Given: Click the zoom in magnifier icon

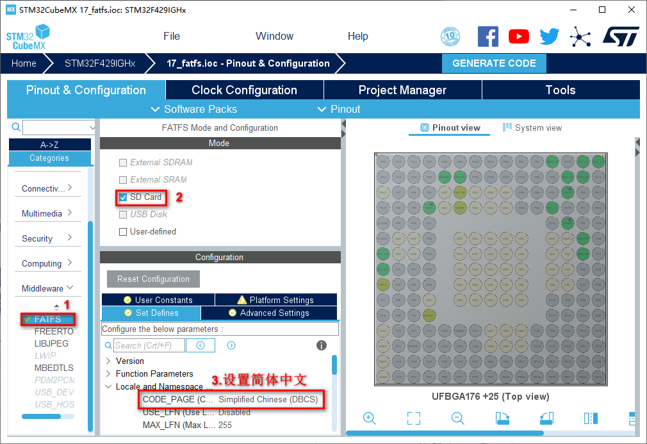Looking at the screenshot, I should pos(370,418).
